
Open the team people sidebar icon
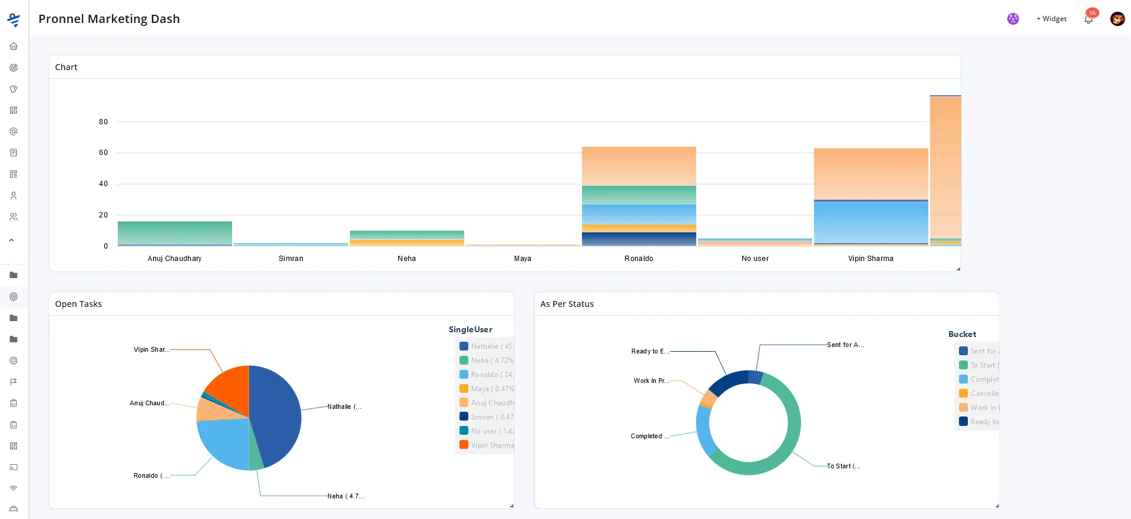(14, 217)
